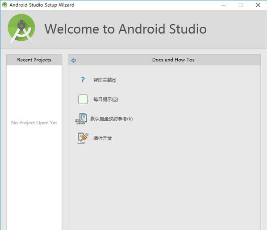267x230 pixels.
Task: Click the 每日提示 icon box
Action: (x=83, y=99)
